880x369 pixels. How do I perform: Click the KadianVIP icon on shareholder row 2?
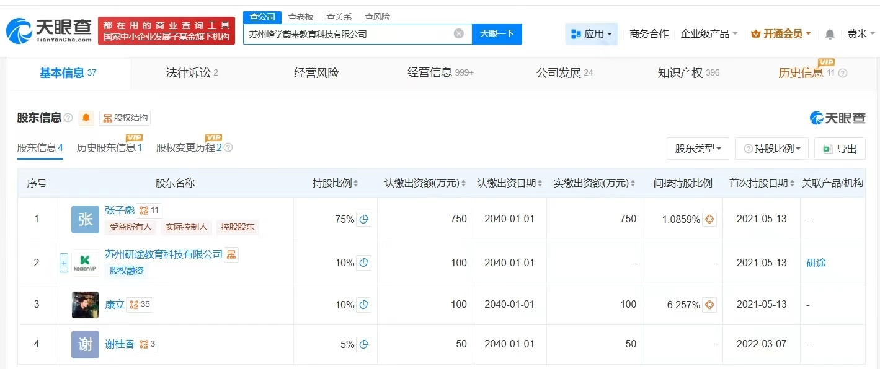[x=84, y=263]
